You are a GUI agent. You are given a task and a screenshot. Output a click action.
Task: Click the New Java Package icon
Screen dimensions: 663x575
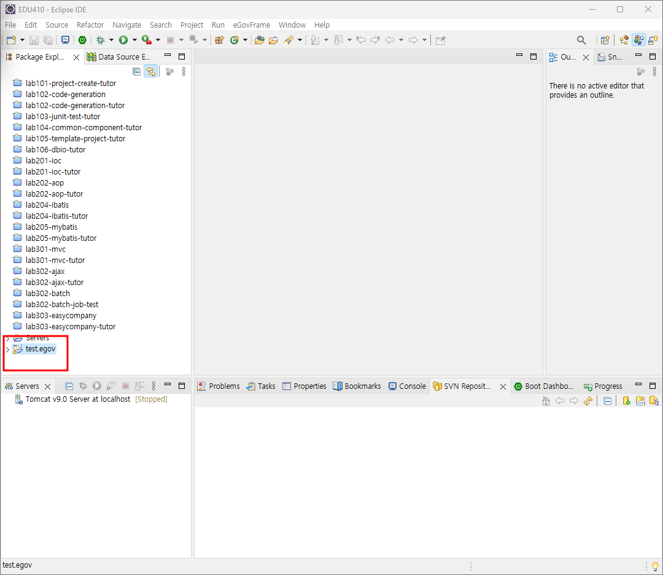coord(219,40)
